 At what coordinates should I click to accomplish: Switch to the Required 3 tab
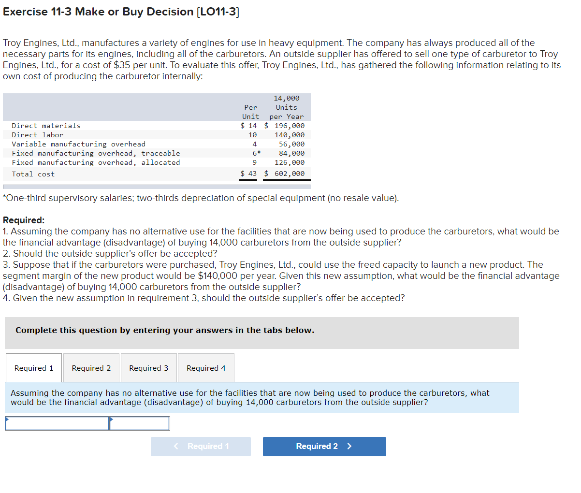pos(149,368)
